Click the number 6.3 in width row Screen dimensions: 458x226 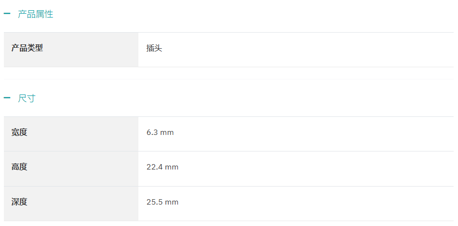(x=152, y=133)
